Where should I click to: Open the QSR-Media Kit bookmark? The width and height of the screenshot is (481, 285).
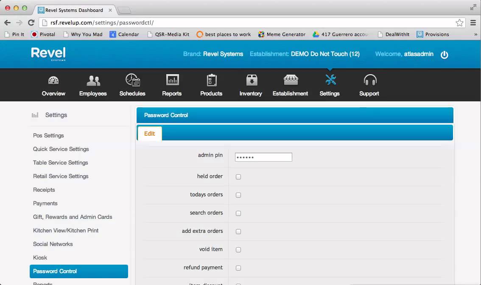tap(168, 34)
